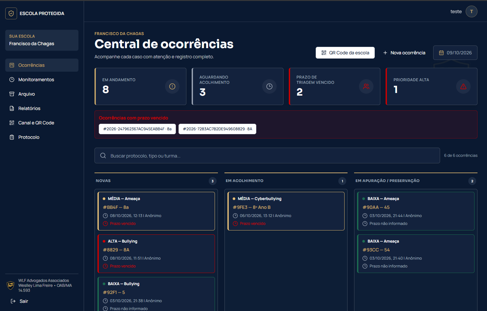
Task: Open QR Code da escola
Action: pyautogui.click(x=345, y=53)
